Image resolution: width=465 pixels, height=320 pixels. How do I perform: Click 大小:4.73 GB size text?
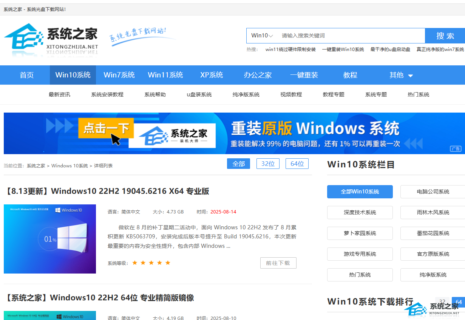point(168,212)
